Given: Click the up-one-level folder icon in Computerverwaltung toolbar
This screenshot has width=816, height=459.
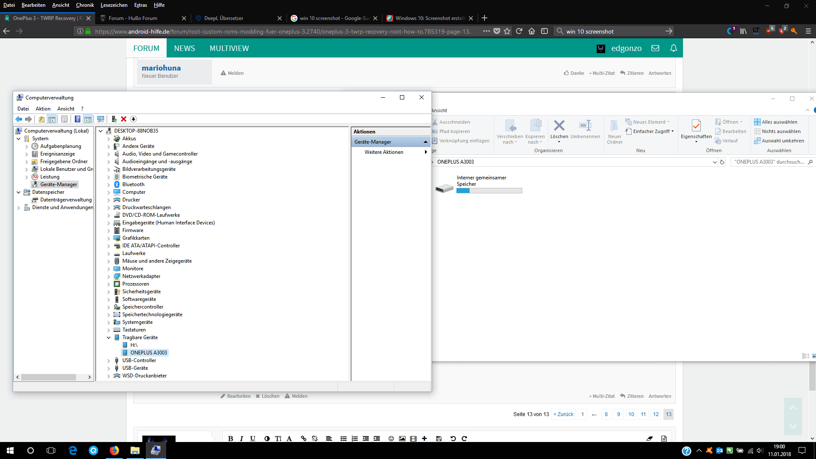Looking at the screenshot, I should tap(41, 119).
